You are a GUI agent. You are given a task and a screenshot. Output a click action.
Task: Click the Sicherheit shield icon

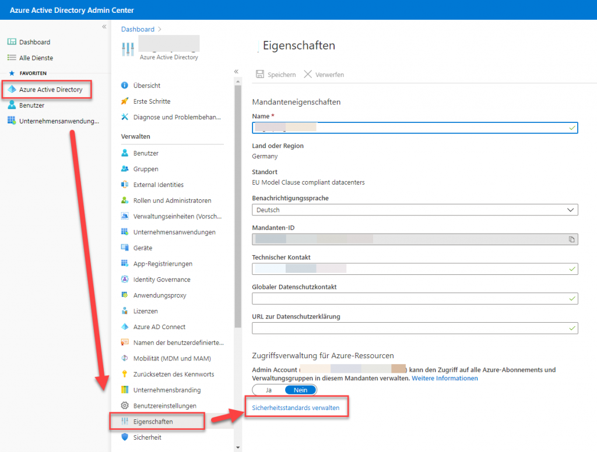point(125,437)
